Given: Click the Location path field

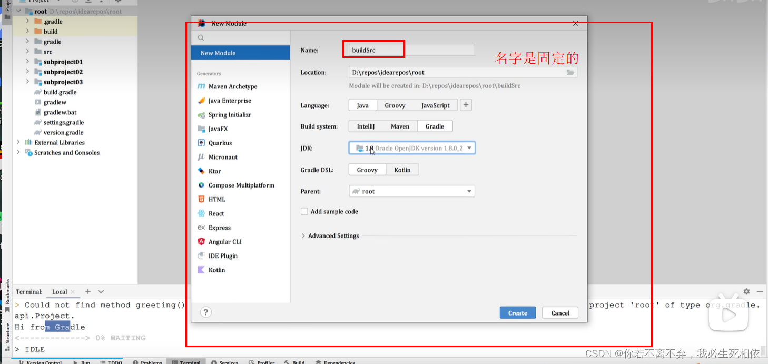Looking at the screenshot, I should click(457, 72).
